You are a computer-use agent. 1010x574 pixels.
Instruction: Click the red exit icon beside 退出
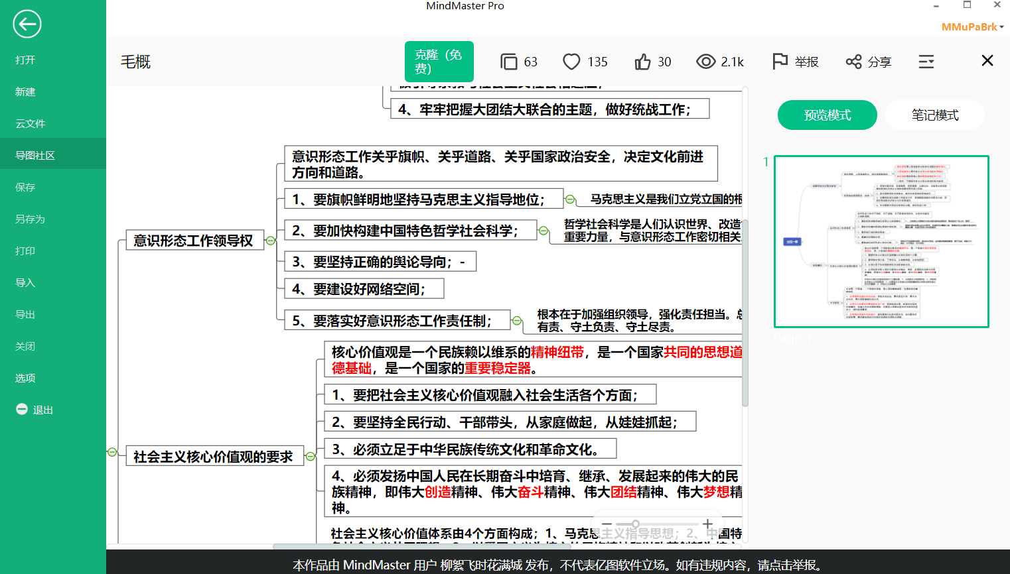pyautogui.click(x=22, y=409)
